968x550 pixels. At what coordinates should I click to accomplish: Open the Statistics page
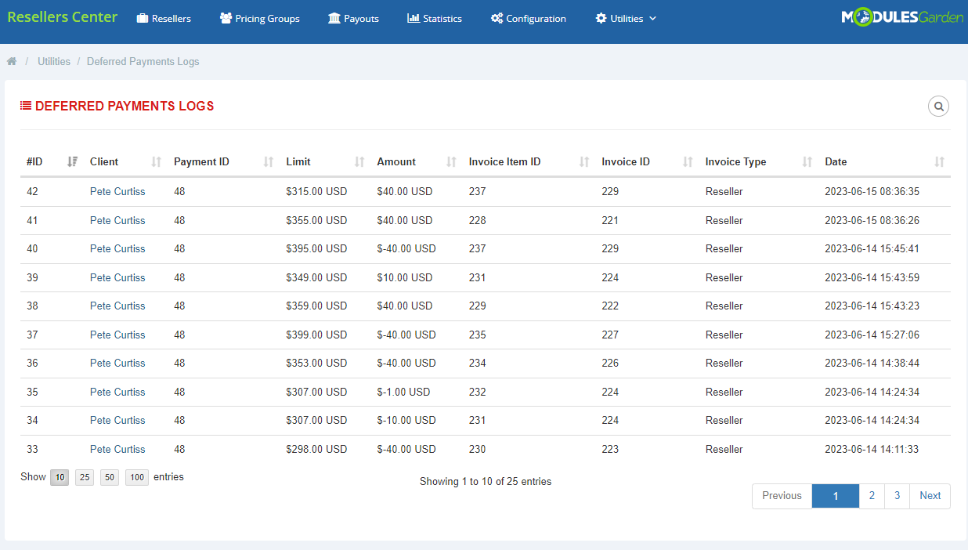tap(435, 18)
